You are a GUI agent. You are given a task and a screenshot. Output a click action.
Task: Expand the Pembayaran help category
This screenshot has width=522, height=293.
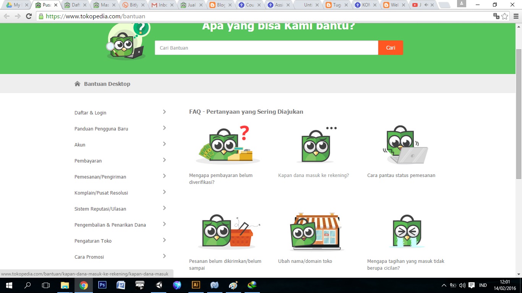click(x=88, y=161)
